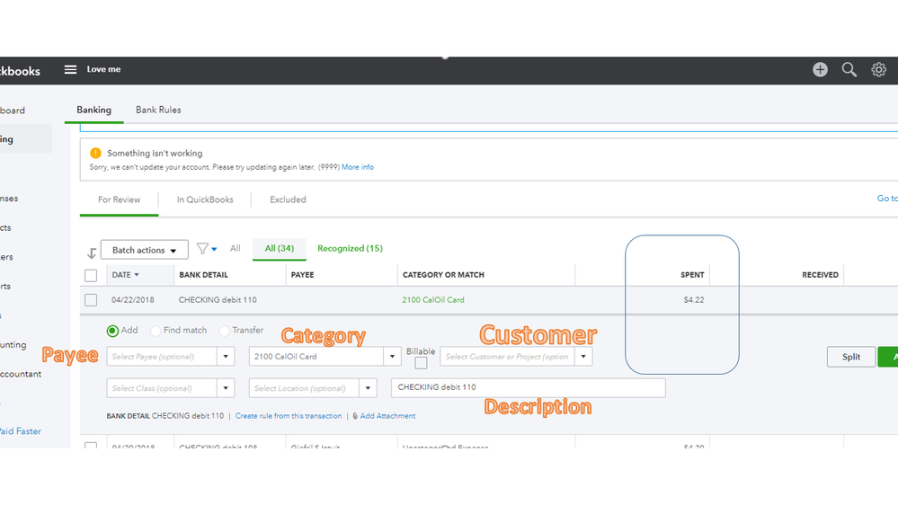Show Recognized (15) transactions

pos(350,249)
